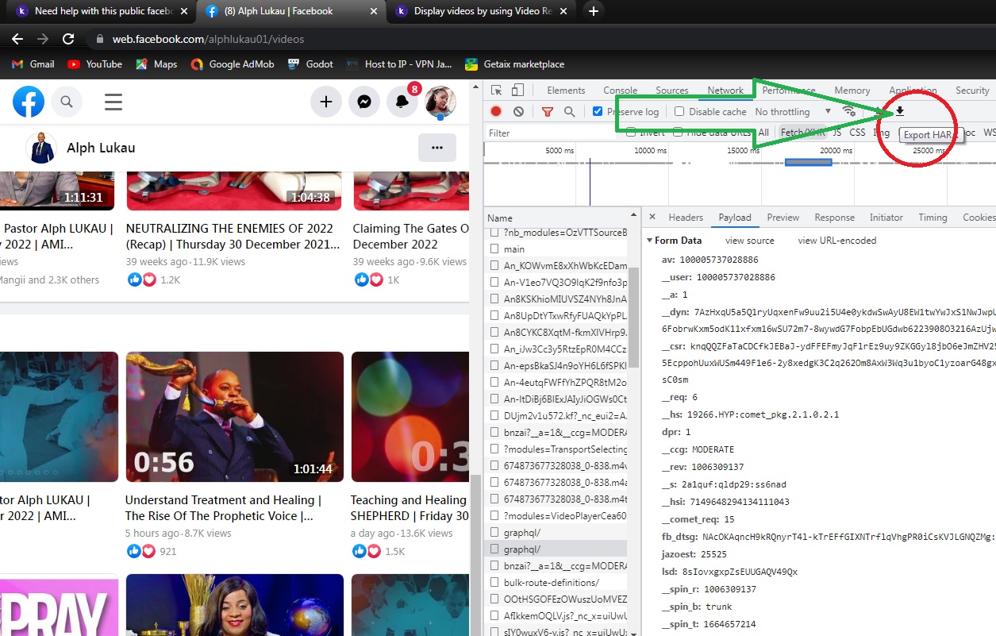Uncheck the Preserve log checkbox
Screen dimensions: 996x636
coord(598,112)
